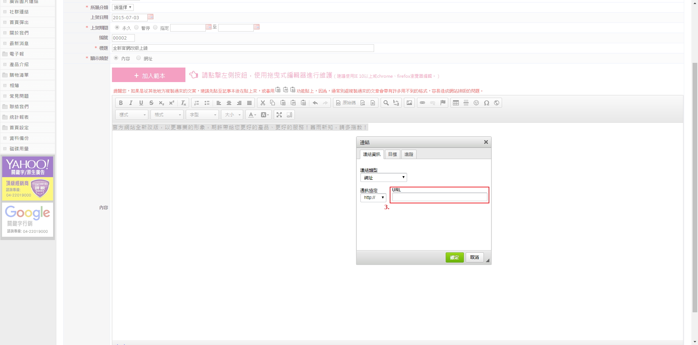This screenshot has width=698, height=345.
Task: Expand the 字型 font dropdown
Action: (x=203, y=115)
